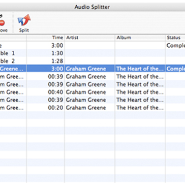Select the row named ending in "ble 2"
Screen dimensions: 185x185
tap(92, 61)
